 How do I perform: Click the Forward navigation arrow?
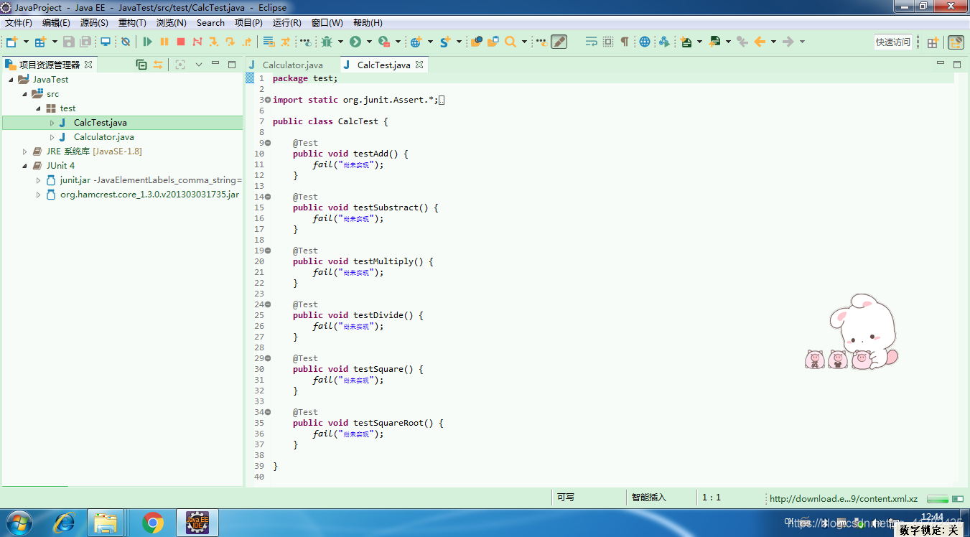(x=788, y=42)
